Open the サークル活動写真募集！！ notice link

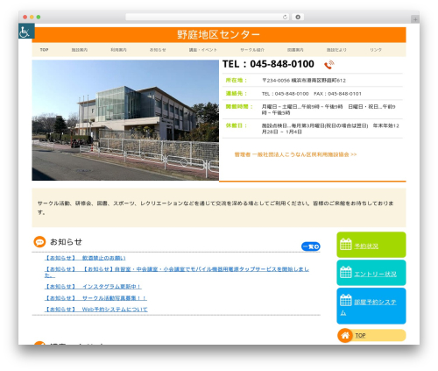pyautogui.click(x=95, y=298)
